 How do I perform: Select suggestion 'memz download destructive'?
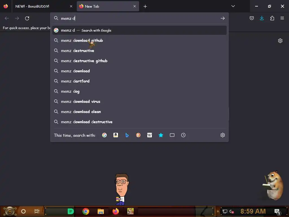pyautogui.click(x=139, y=122)
